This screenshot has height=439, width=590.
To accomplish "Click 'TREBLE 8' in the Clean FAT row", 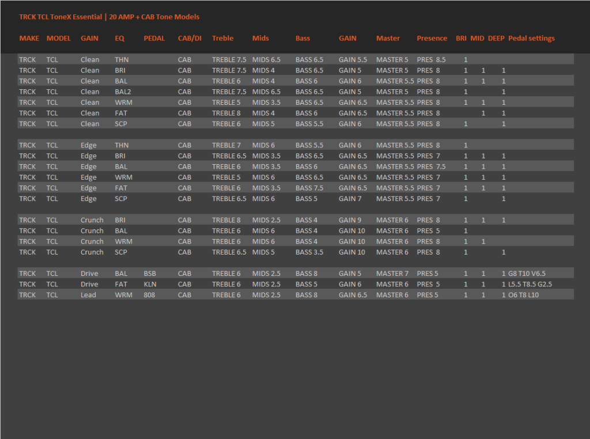I will coord(226,113).
